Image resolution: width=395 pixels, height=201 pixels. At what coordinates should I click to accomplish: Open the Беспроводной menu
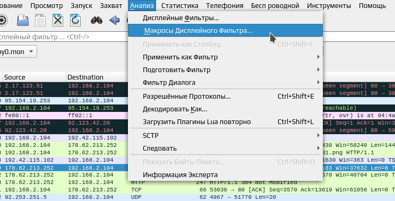tap(275, 5)
